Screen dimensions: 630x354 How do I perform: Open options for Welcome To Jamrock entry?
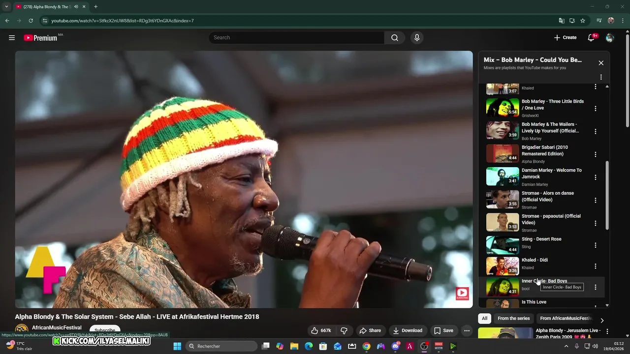[x=596, y=177]
